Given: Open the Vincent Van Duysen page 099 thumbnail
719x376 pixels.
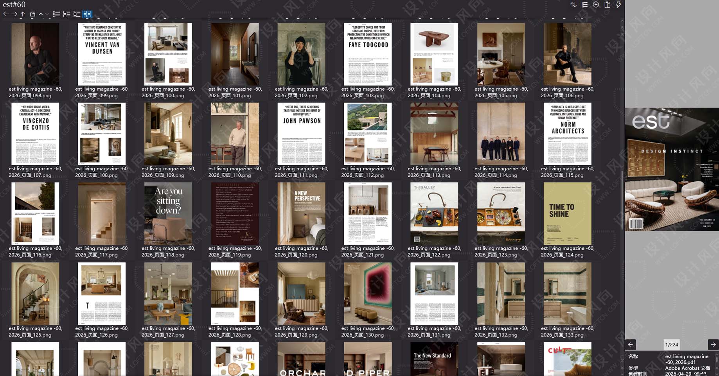Looking at the screenshot, I should tap(102, 54).
